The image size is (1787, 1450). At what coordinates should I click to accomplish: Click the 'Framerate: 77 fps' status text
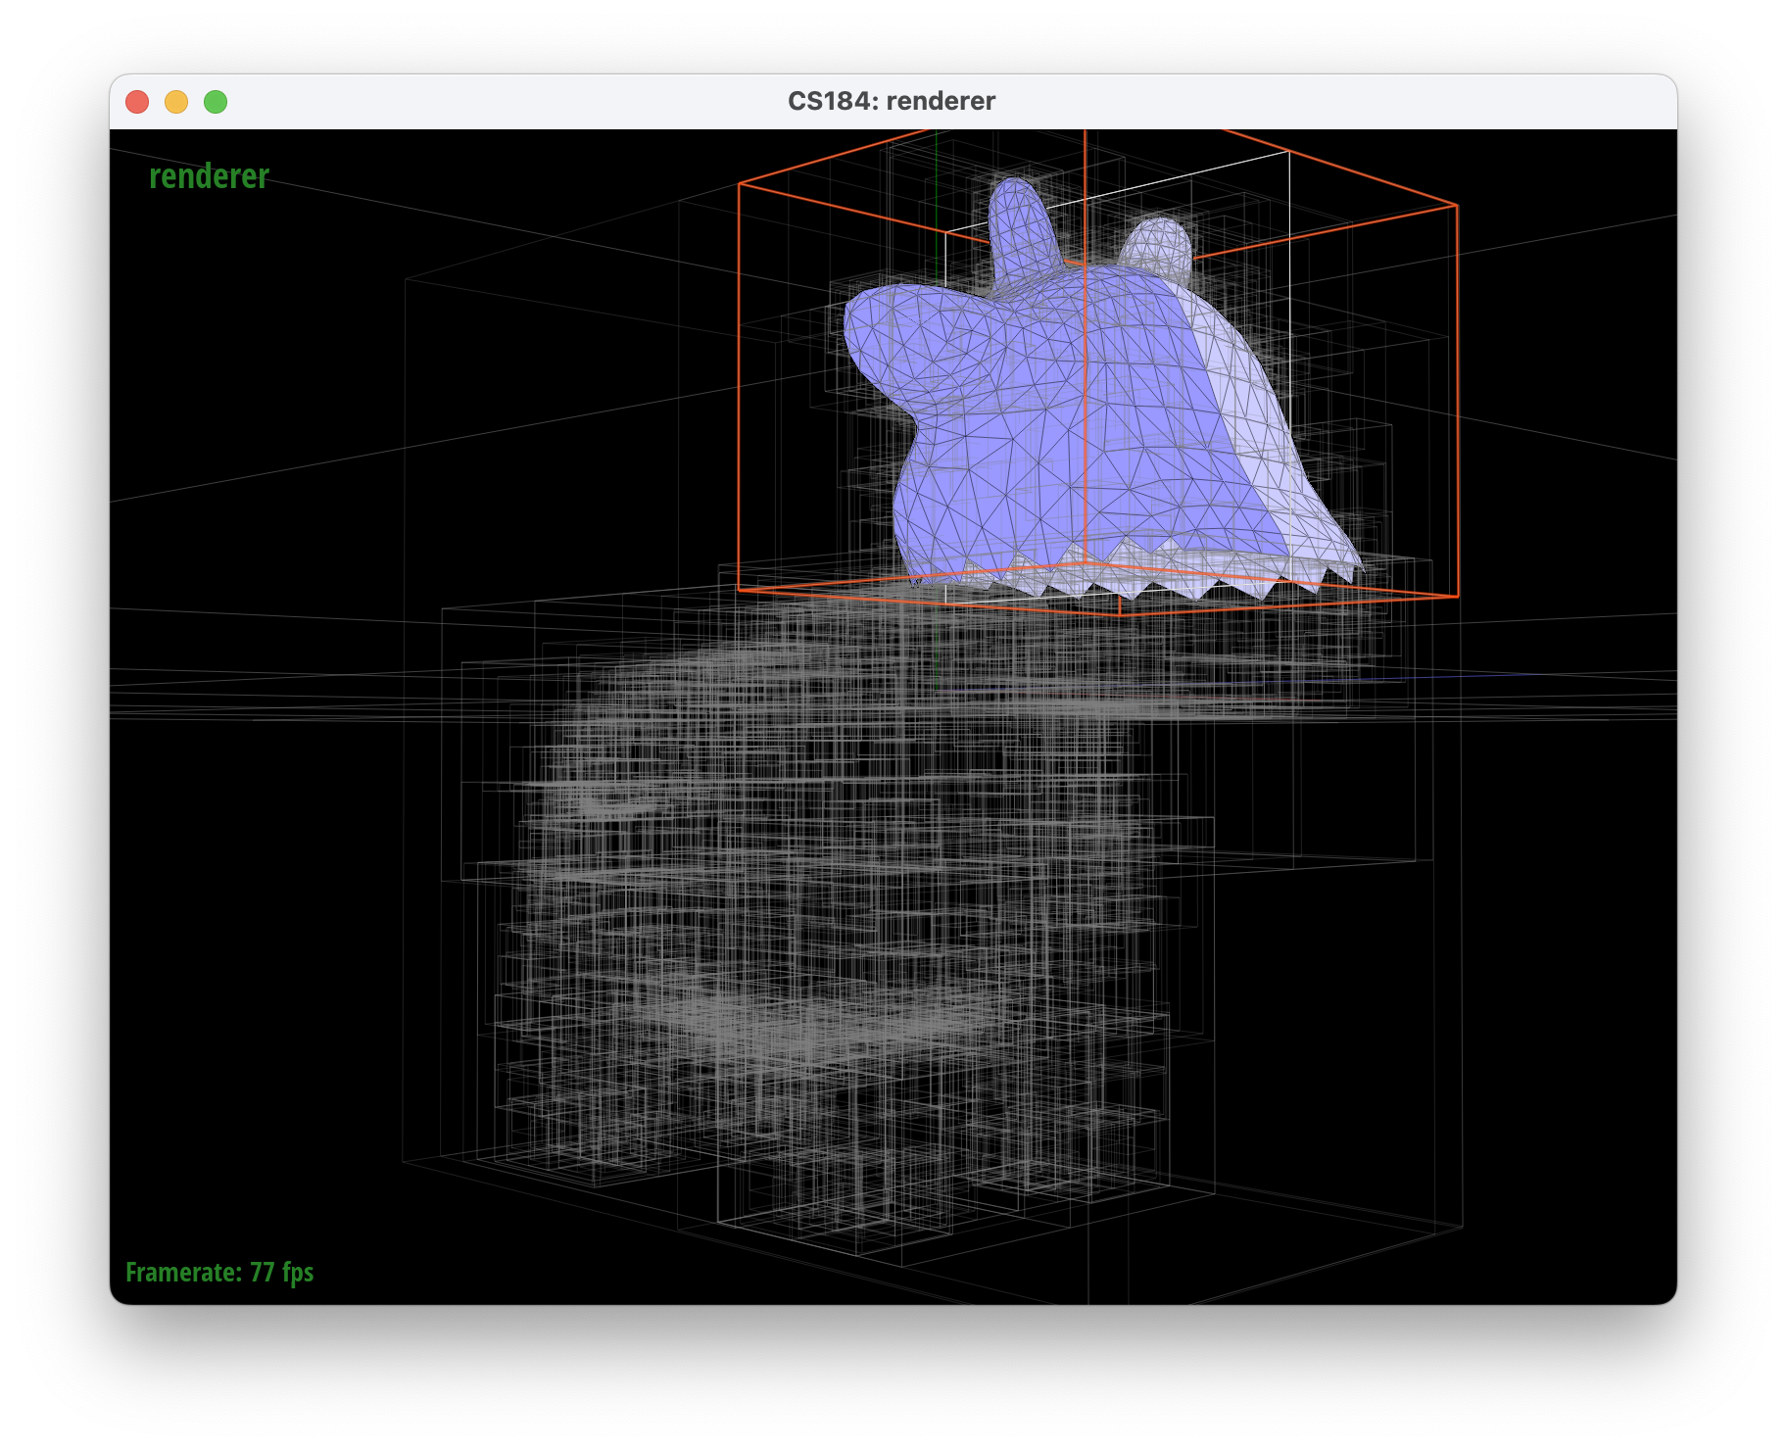[x=219, y=1272]
